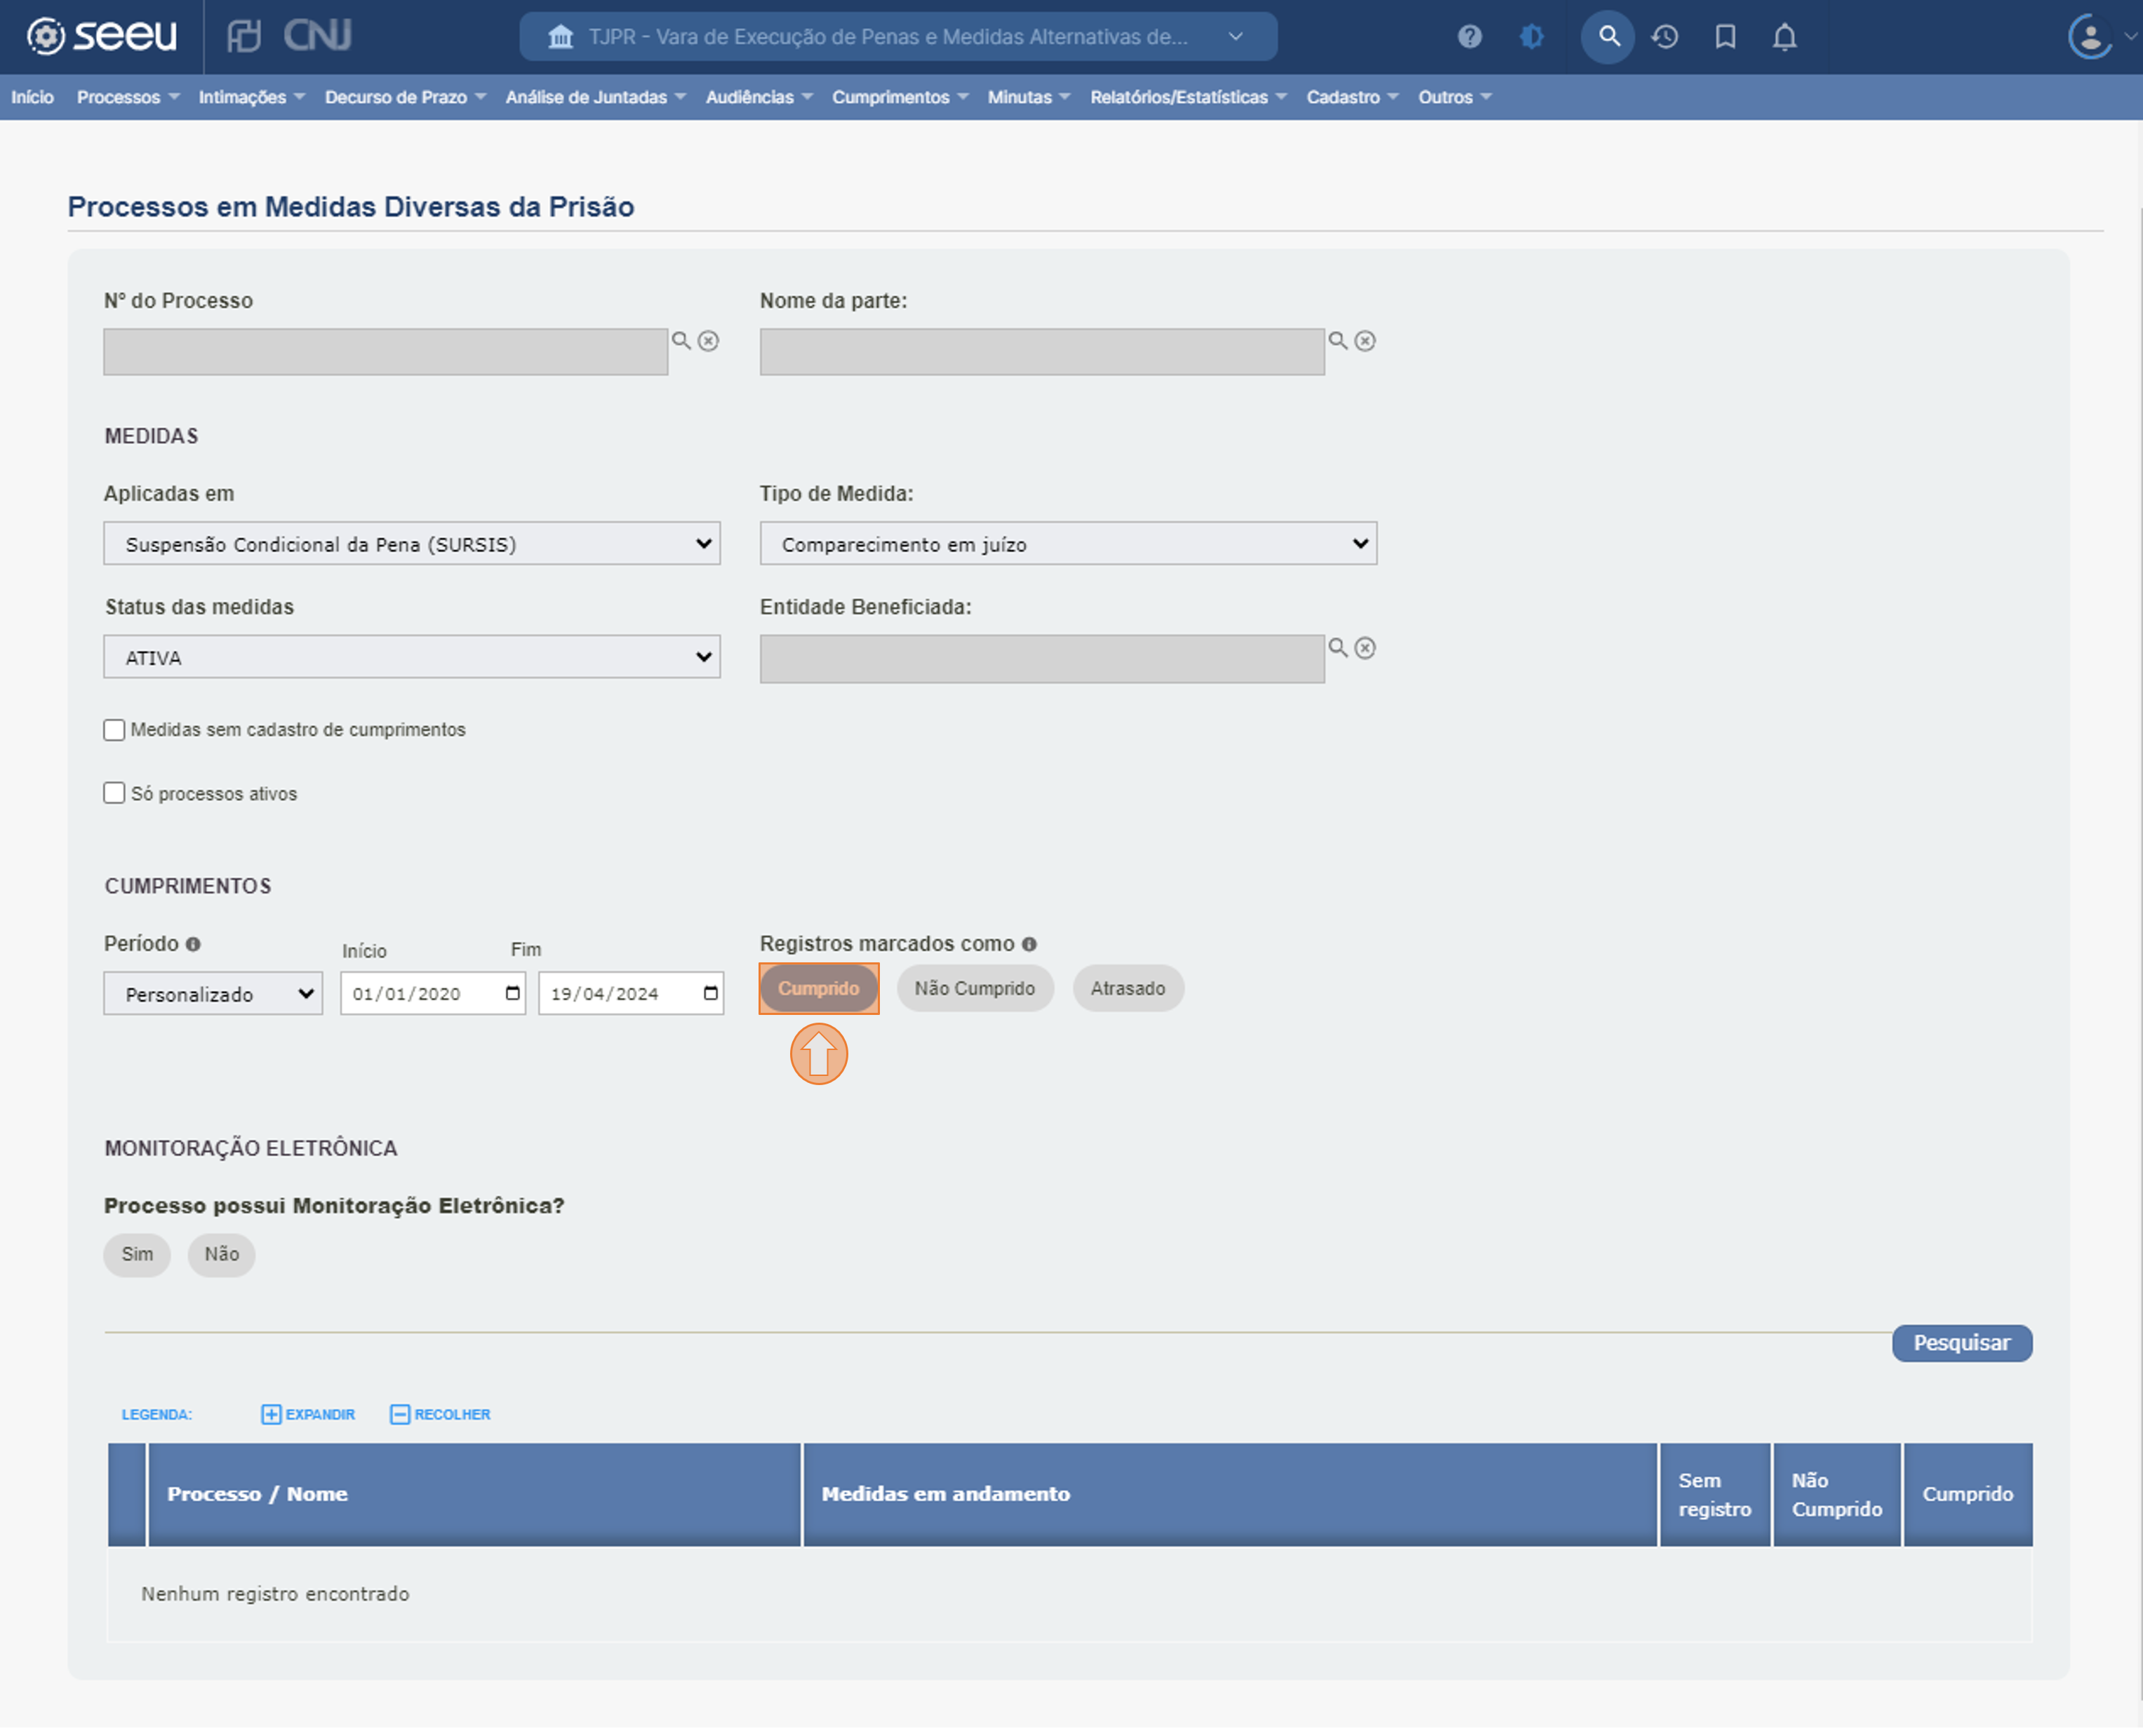Image resolution: width=2143 pixels, height=1736 pixels.
Task: Toggle the contrast theme icon
Action: pyautogui.click(x=1530, y=37)
